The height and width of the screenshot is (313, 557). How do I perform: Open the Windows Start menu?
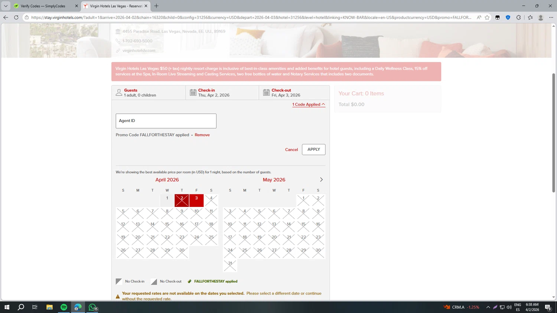(7, 307)
